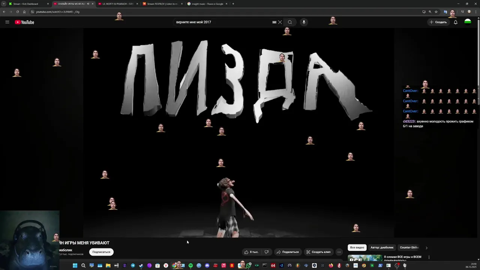This screenshot has height=270, width=480.
Task: Share the video via Поделиться
Action: (288, 252)
